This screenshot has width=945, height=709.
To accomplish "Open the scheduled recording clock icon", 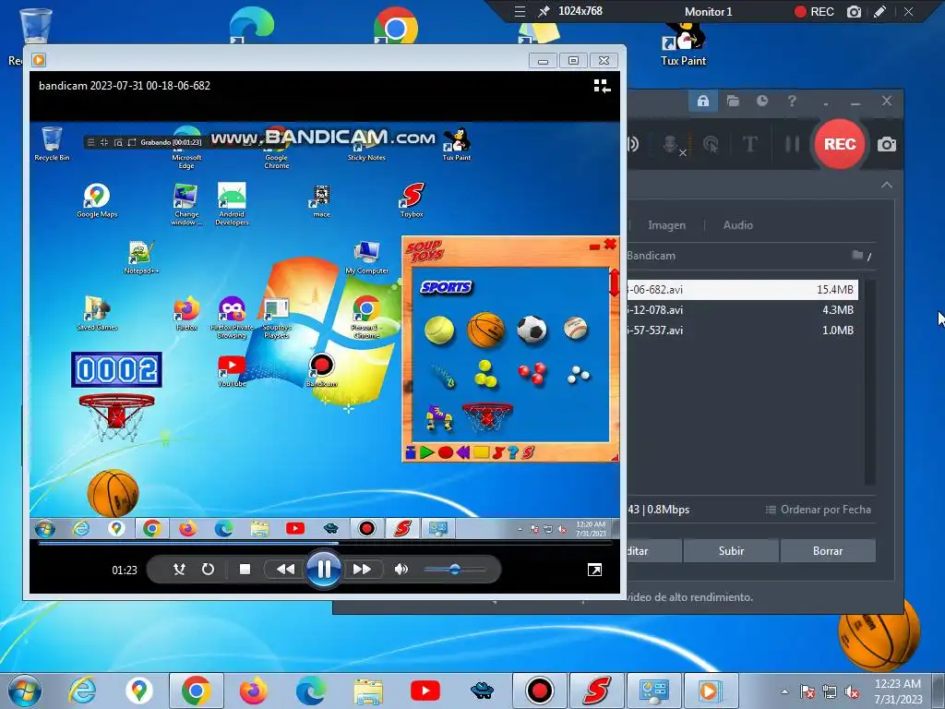I will click(761, 101).
